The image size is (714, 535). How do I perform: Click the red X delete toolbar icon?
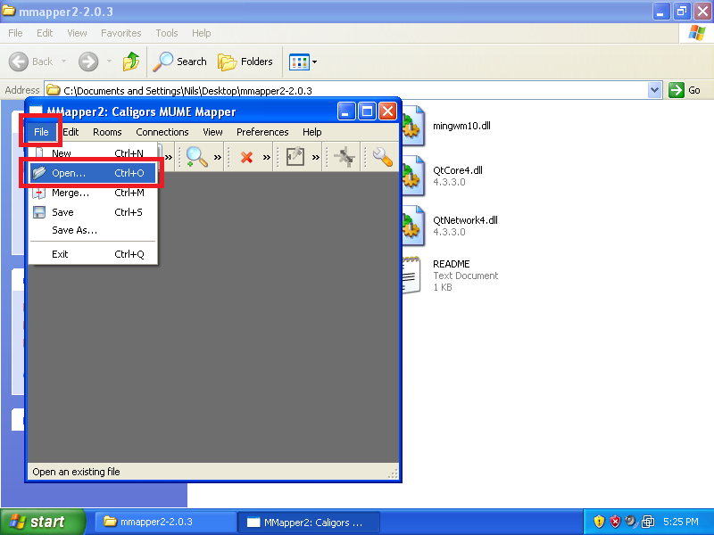pos(247,158)
